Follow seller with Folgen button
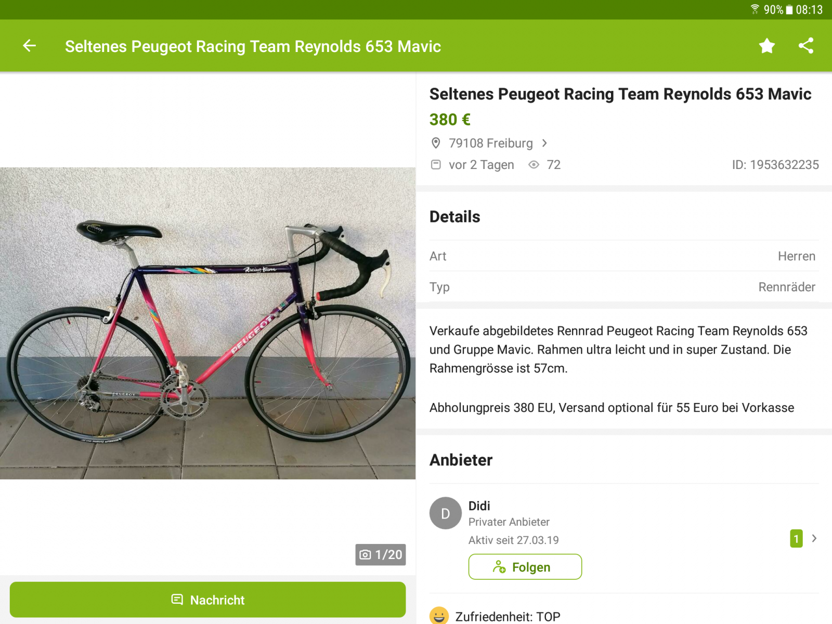The image size is (832, 624). (525, 567)
